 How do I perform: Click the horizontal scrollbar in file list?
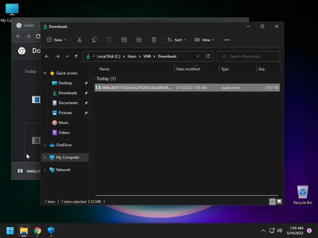click(186, 196)
